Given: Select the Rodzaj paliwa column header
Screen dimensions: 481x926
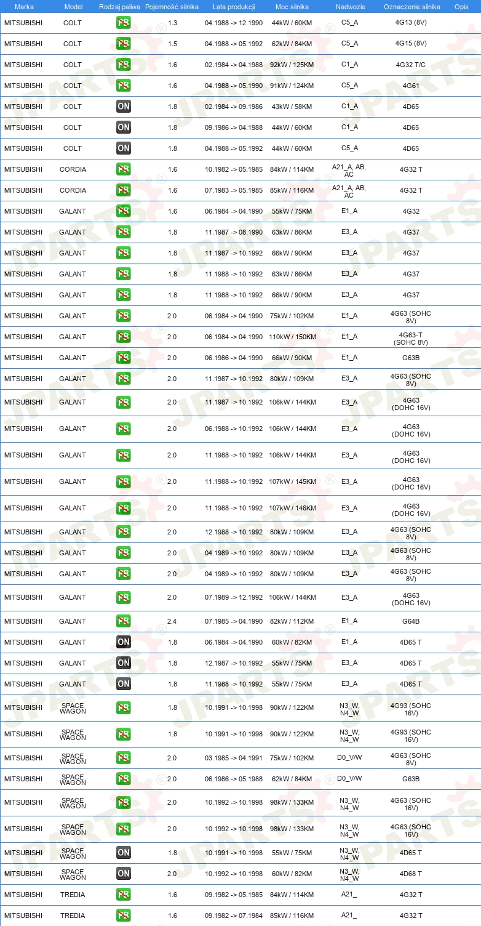Looking at the screenshot, I should coord(120,7).
